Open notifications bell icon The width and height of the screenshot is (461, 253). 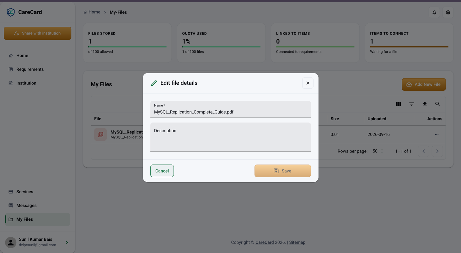434,12
